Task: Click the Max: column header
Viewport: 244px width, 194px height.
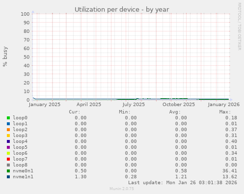Action: click(x=225, y=112)
